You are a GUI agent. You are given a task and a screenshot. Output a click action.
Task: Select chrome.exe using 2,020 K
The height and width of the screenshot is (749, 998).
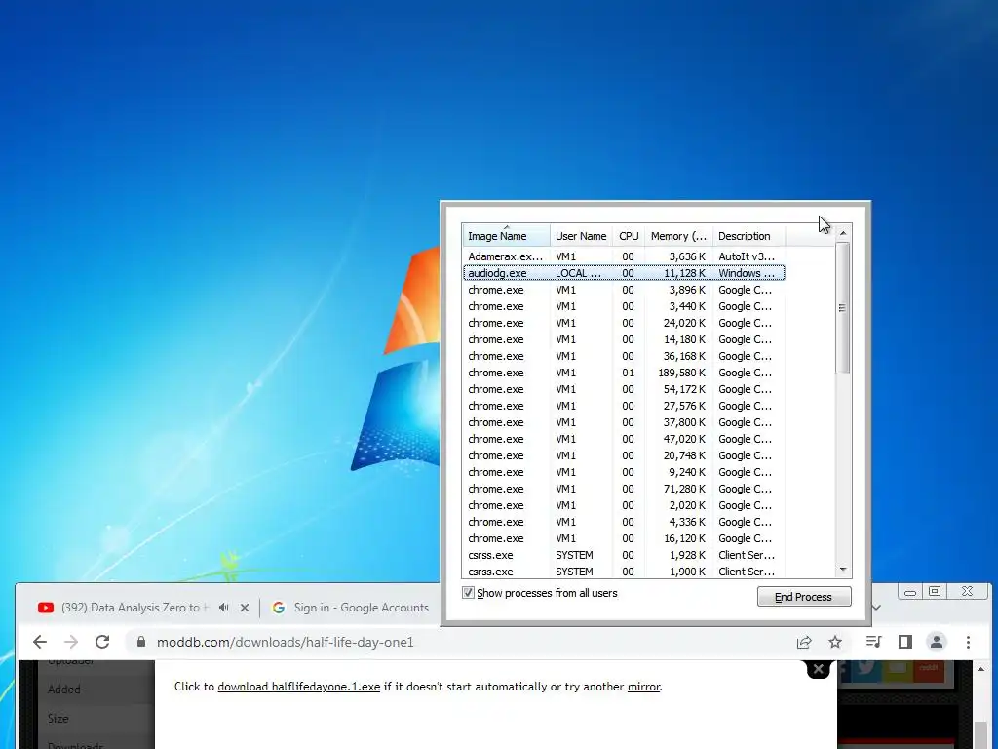[624, 505]
